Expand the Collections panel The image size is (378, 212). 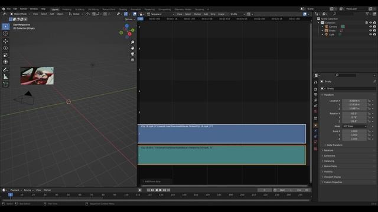pos(329,155)
